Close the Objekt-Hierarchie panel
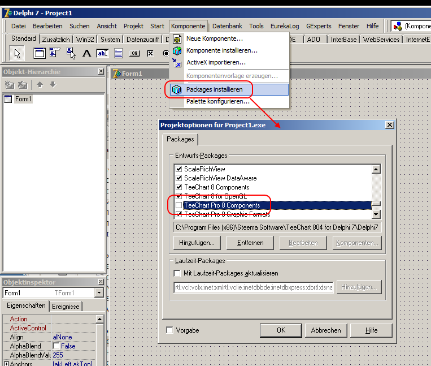The width and height of the screenshot is (431, 366). tap(101, 71)
